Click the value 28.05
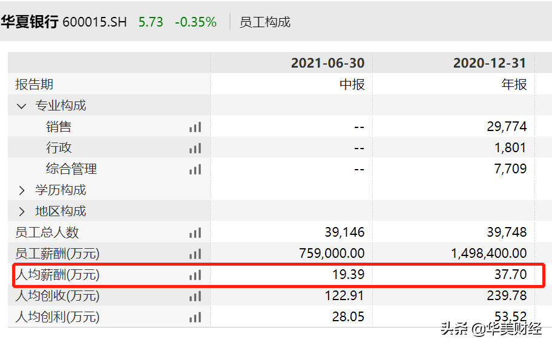Screen dimensions: 552x346 [x=349, y=317]
